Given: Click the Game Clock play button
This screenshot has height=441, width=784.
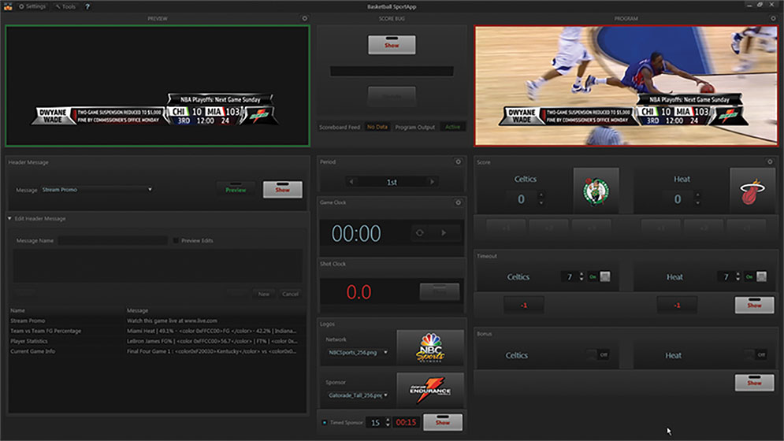Looking at the screenshot, I should [x=444, y=233].
